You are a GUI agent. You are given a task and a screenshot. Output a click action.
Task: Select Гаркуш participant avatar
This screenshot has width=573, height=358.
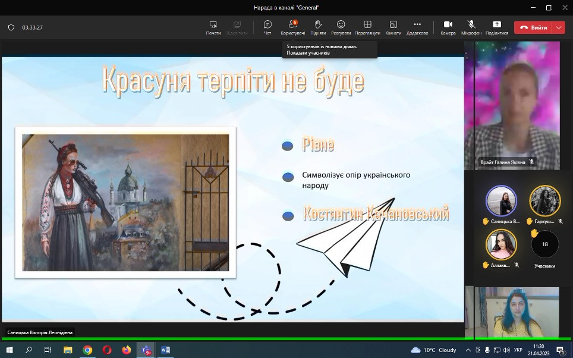point(545,201)
